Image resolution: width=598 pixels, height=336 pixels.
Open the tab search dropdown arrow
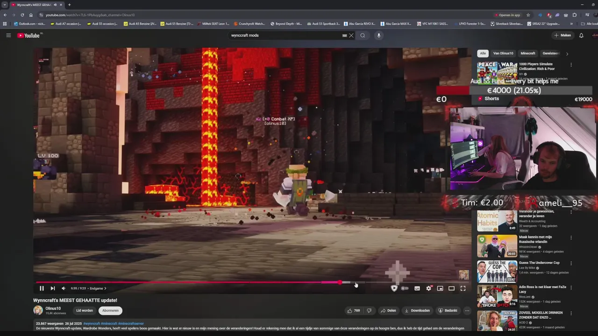point(4,5)
